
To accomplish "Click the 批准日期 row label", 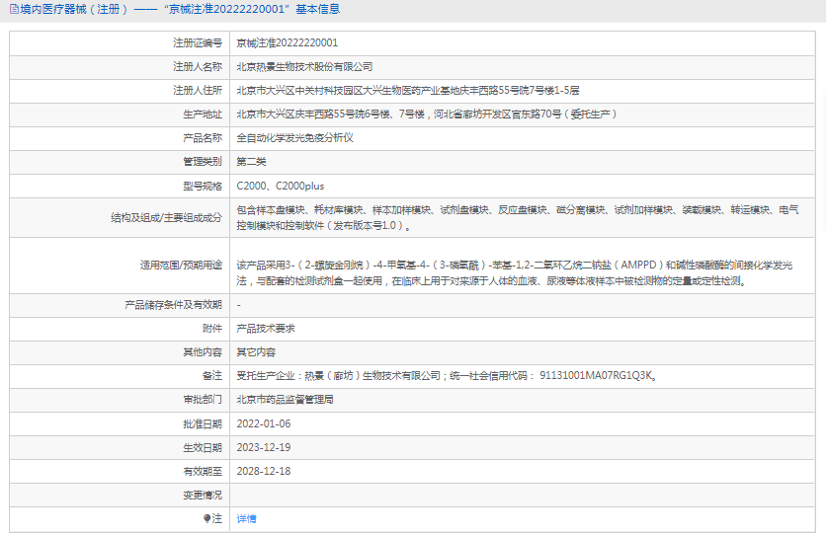I will [x=203, y=423].
